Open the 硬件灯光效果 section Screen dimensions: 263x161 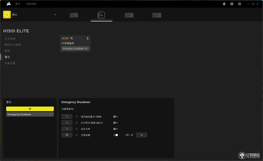coord(13,45)
